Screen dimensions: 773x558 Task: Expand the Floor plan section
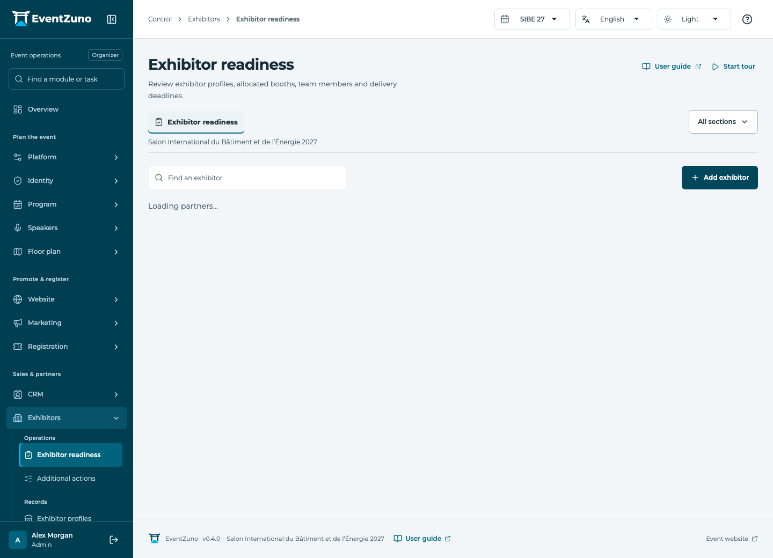click(67, 252)
